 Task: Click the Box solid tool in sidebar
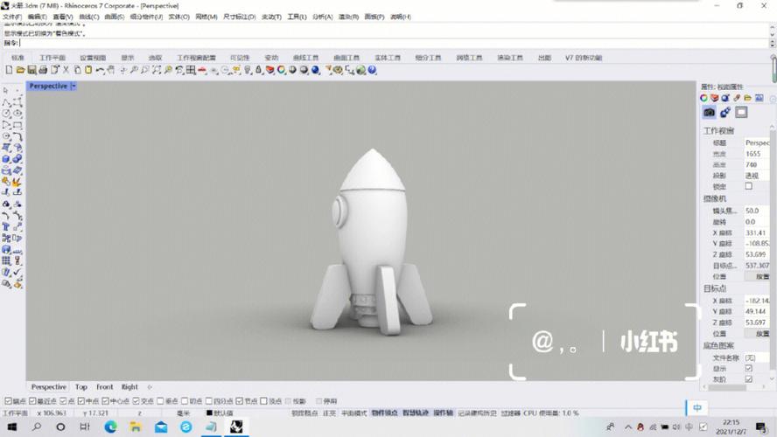(x=6, y=159)
